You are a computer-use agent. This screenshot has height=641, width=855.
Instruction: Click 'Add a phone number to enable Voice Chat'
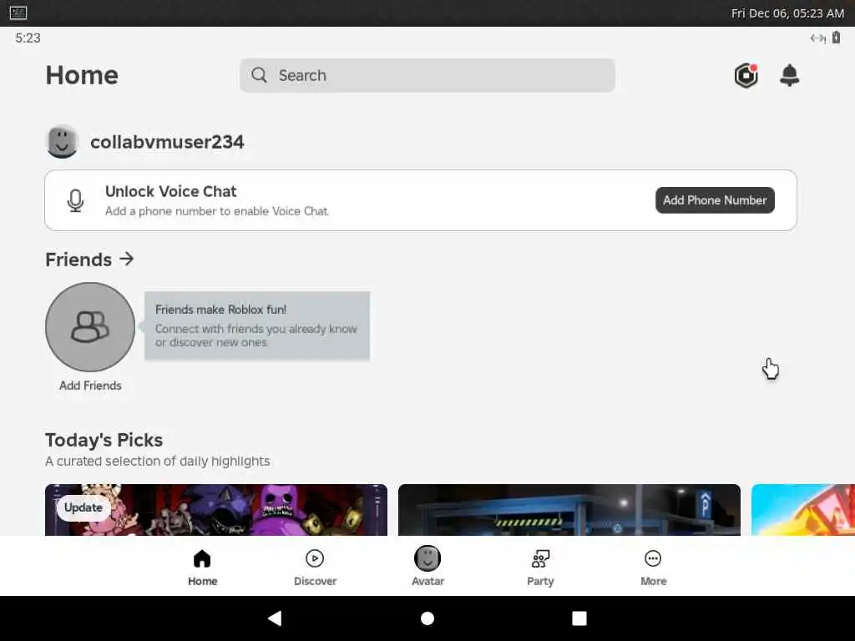pos(217,211)
